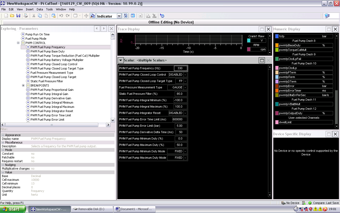Click the Open folder toolbar icon

click(12, 16)
